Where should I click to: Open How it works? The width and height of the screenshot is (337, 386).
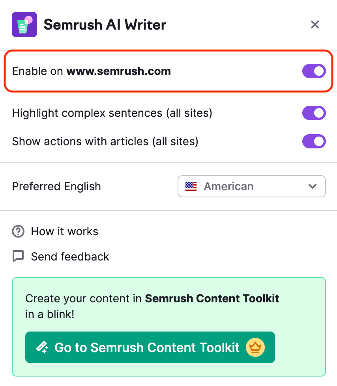coord(64,231)
